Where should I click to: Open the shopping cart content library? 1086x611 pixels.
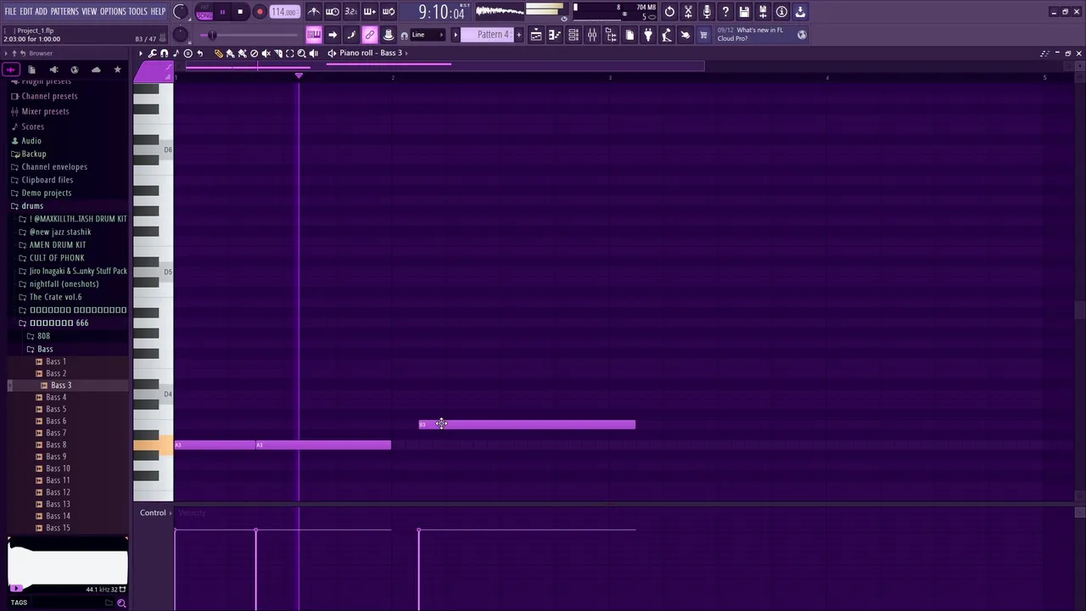click(x=703, y=35)
